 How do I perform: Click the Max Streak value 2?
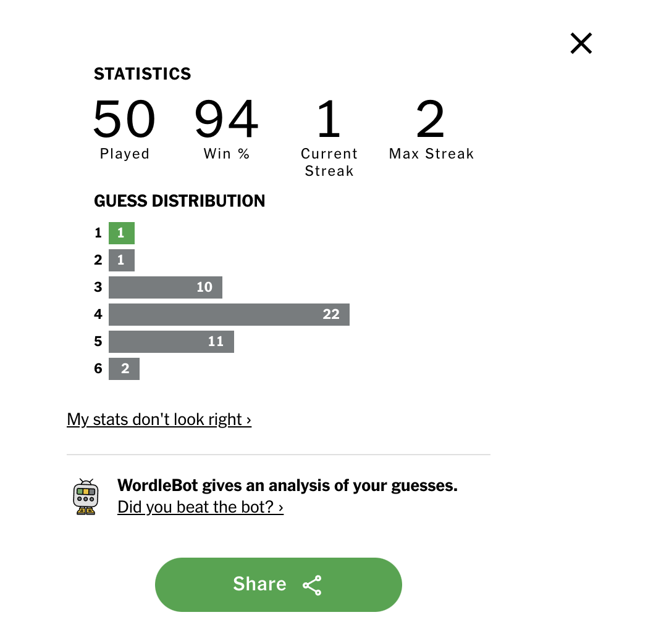pos(431,118)
